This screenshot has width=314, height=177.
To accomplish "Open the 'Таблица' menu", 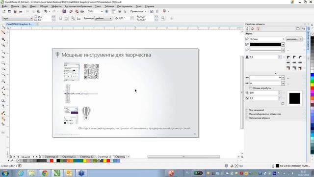I will coord(109,6).
